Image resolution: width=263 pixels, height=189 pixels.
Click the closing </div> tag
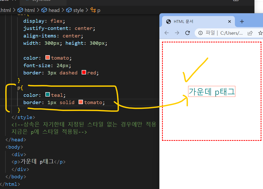[x=20, y=169]
